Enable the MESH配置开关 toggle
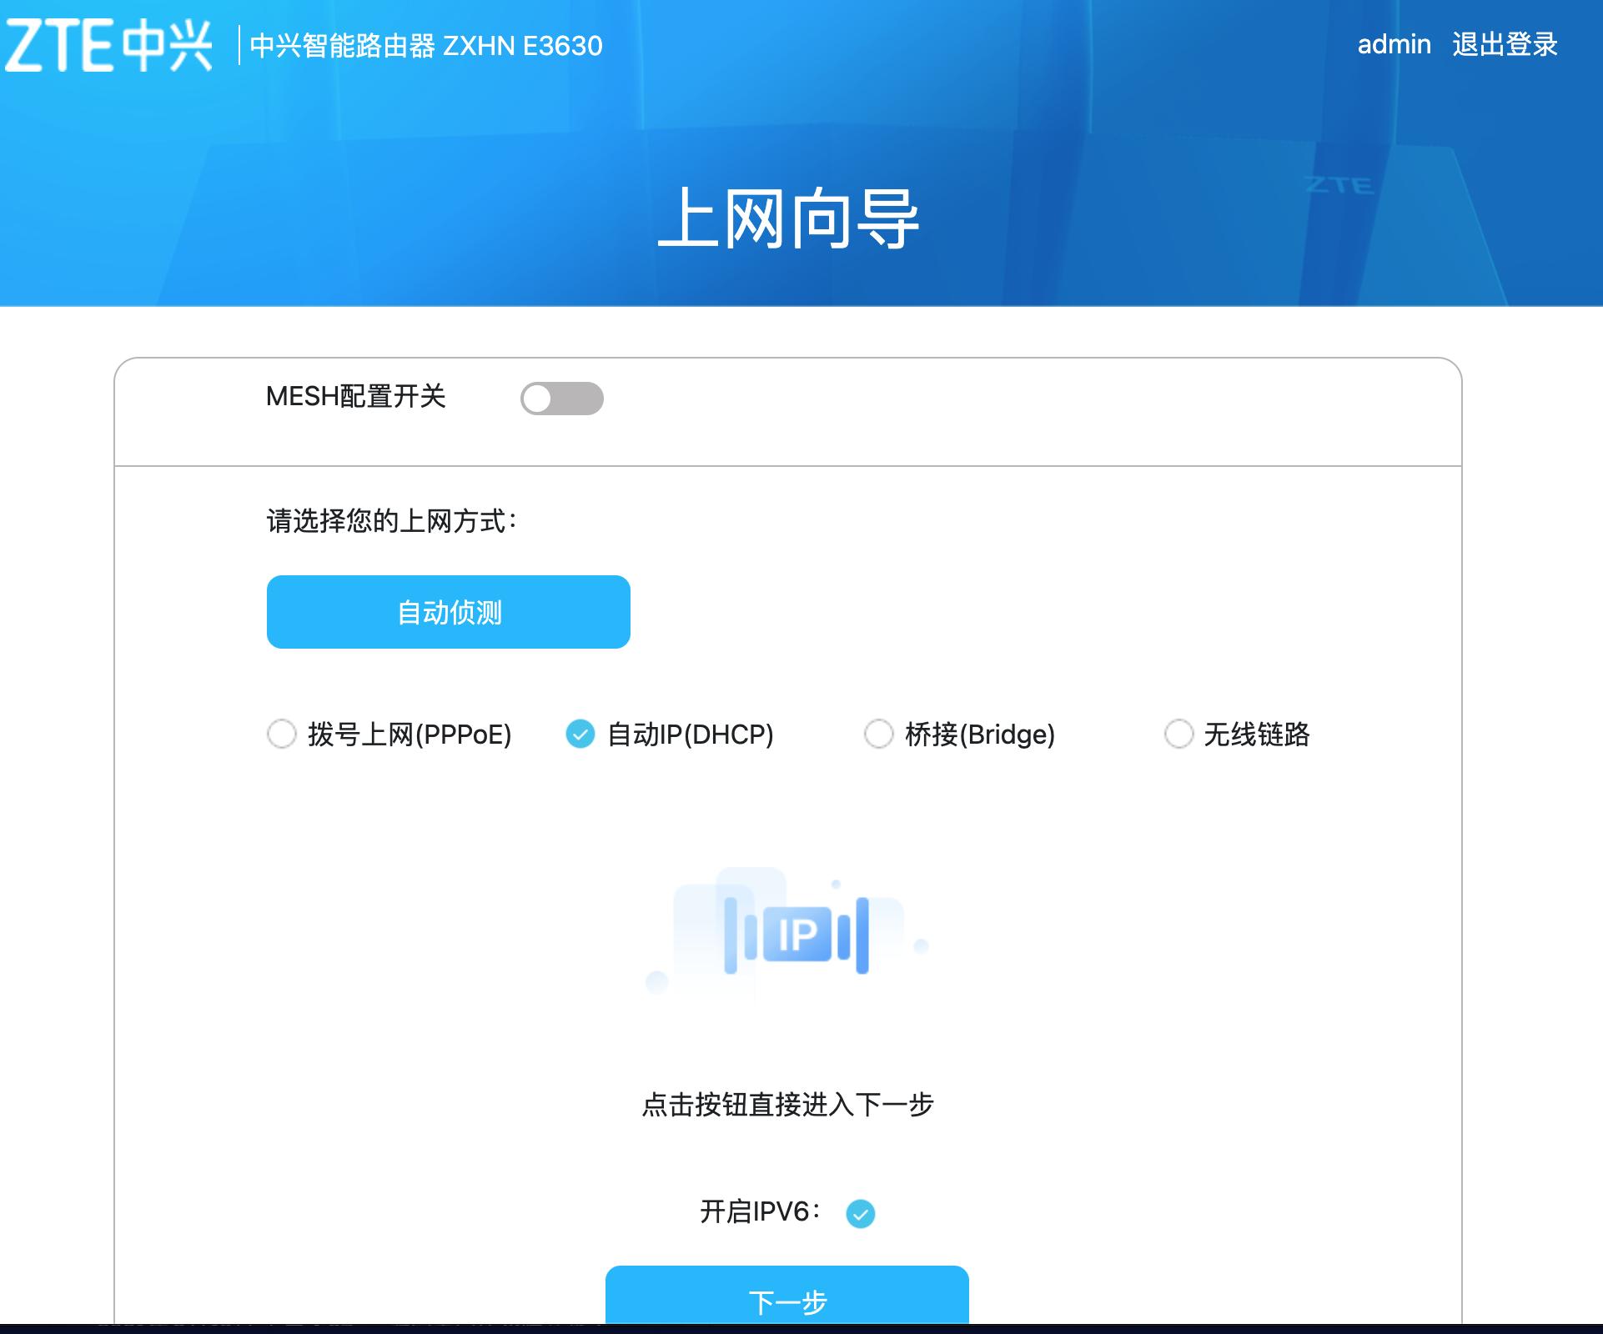This screenshot has height=1334, width=1603. point(563,399)
